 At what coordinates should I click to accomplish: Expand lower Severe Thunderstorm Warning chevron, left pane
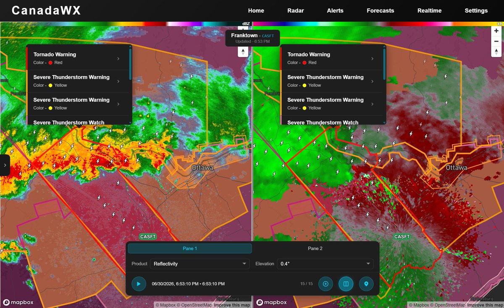(x=118, y=104)
